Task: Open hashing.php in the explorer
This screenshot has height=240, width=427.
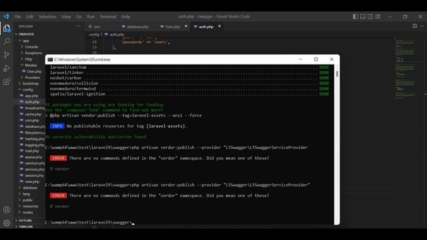Action: tap(35, 139)
